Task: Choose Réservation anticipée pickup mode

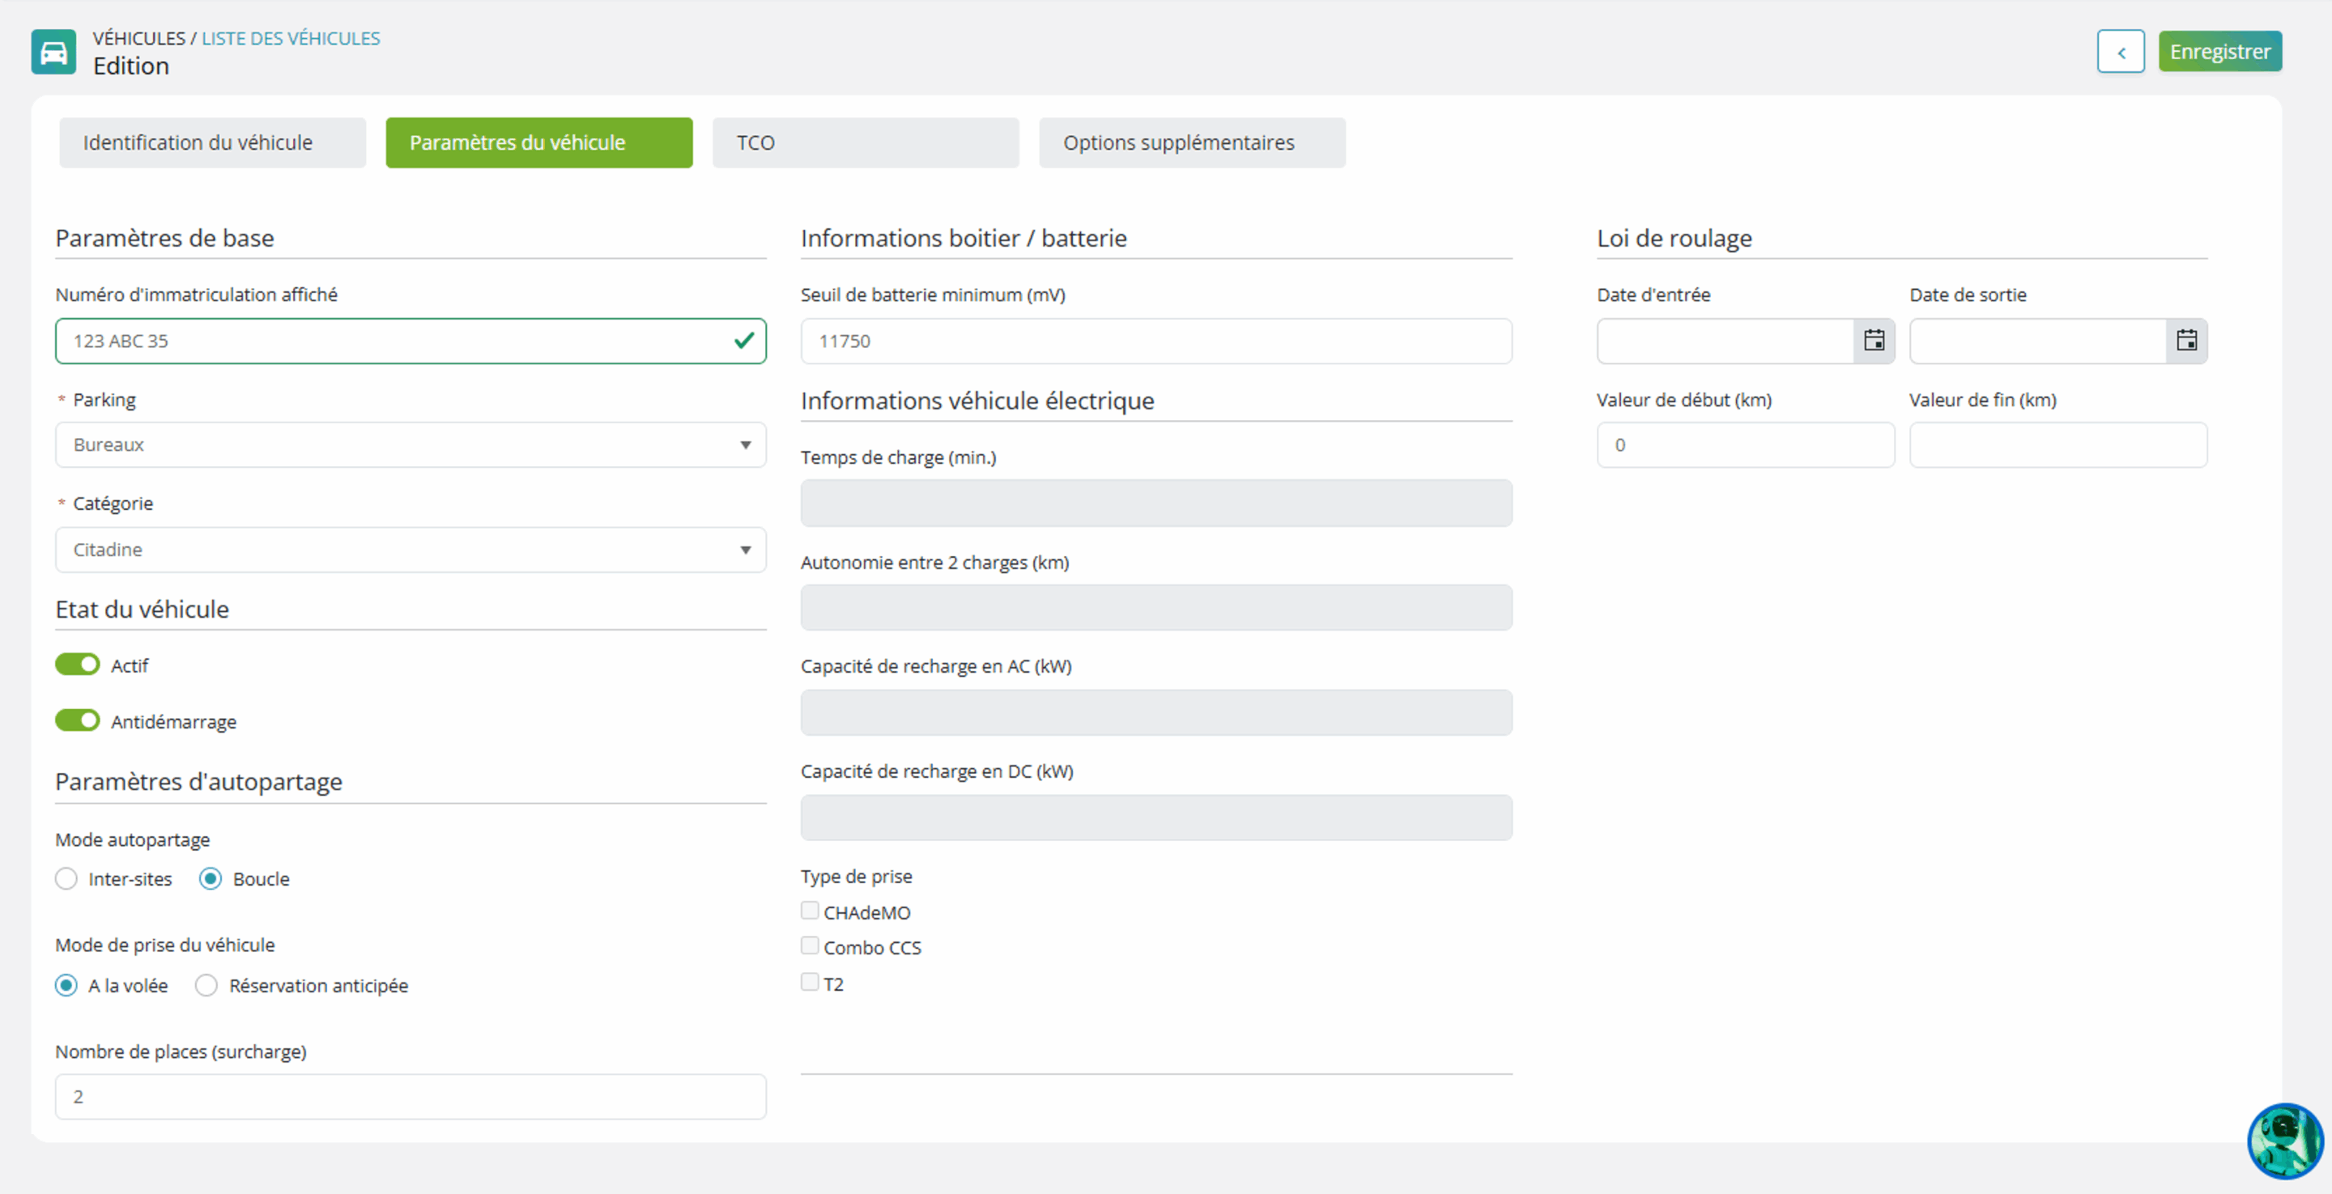Action: pos(206,985)
